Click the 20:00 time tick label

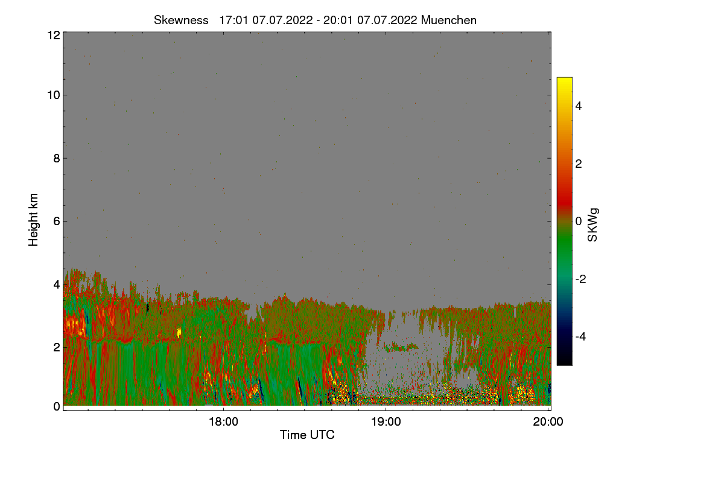548,422
